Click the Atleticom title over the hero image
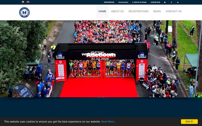Screen dimensions: 202x126 (x=101, y=55)
